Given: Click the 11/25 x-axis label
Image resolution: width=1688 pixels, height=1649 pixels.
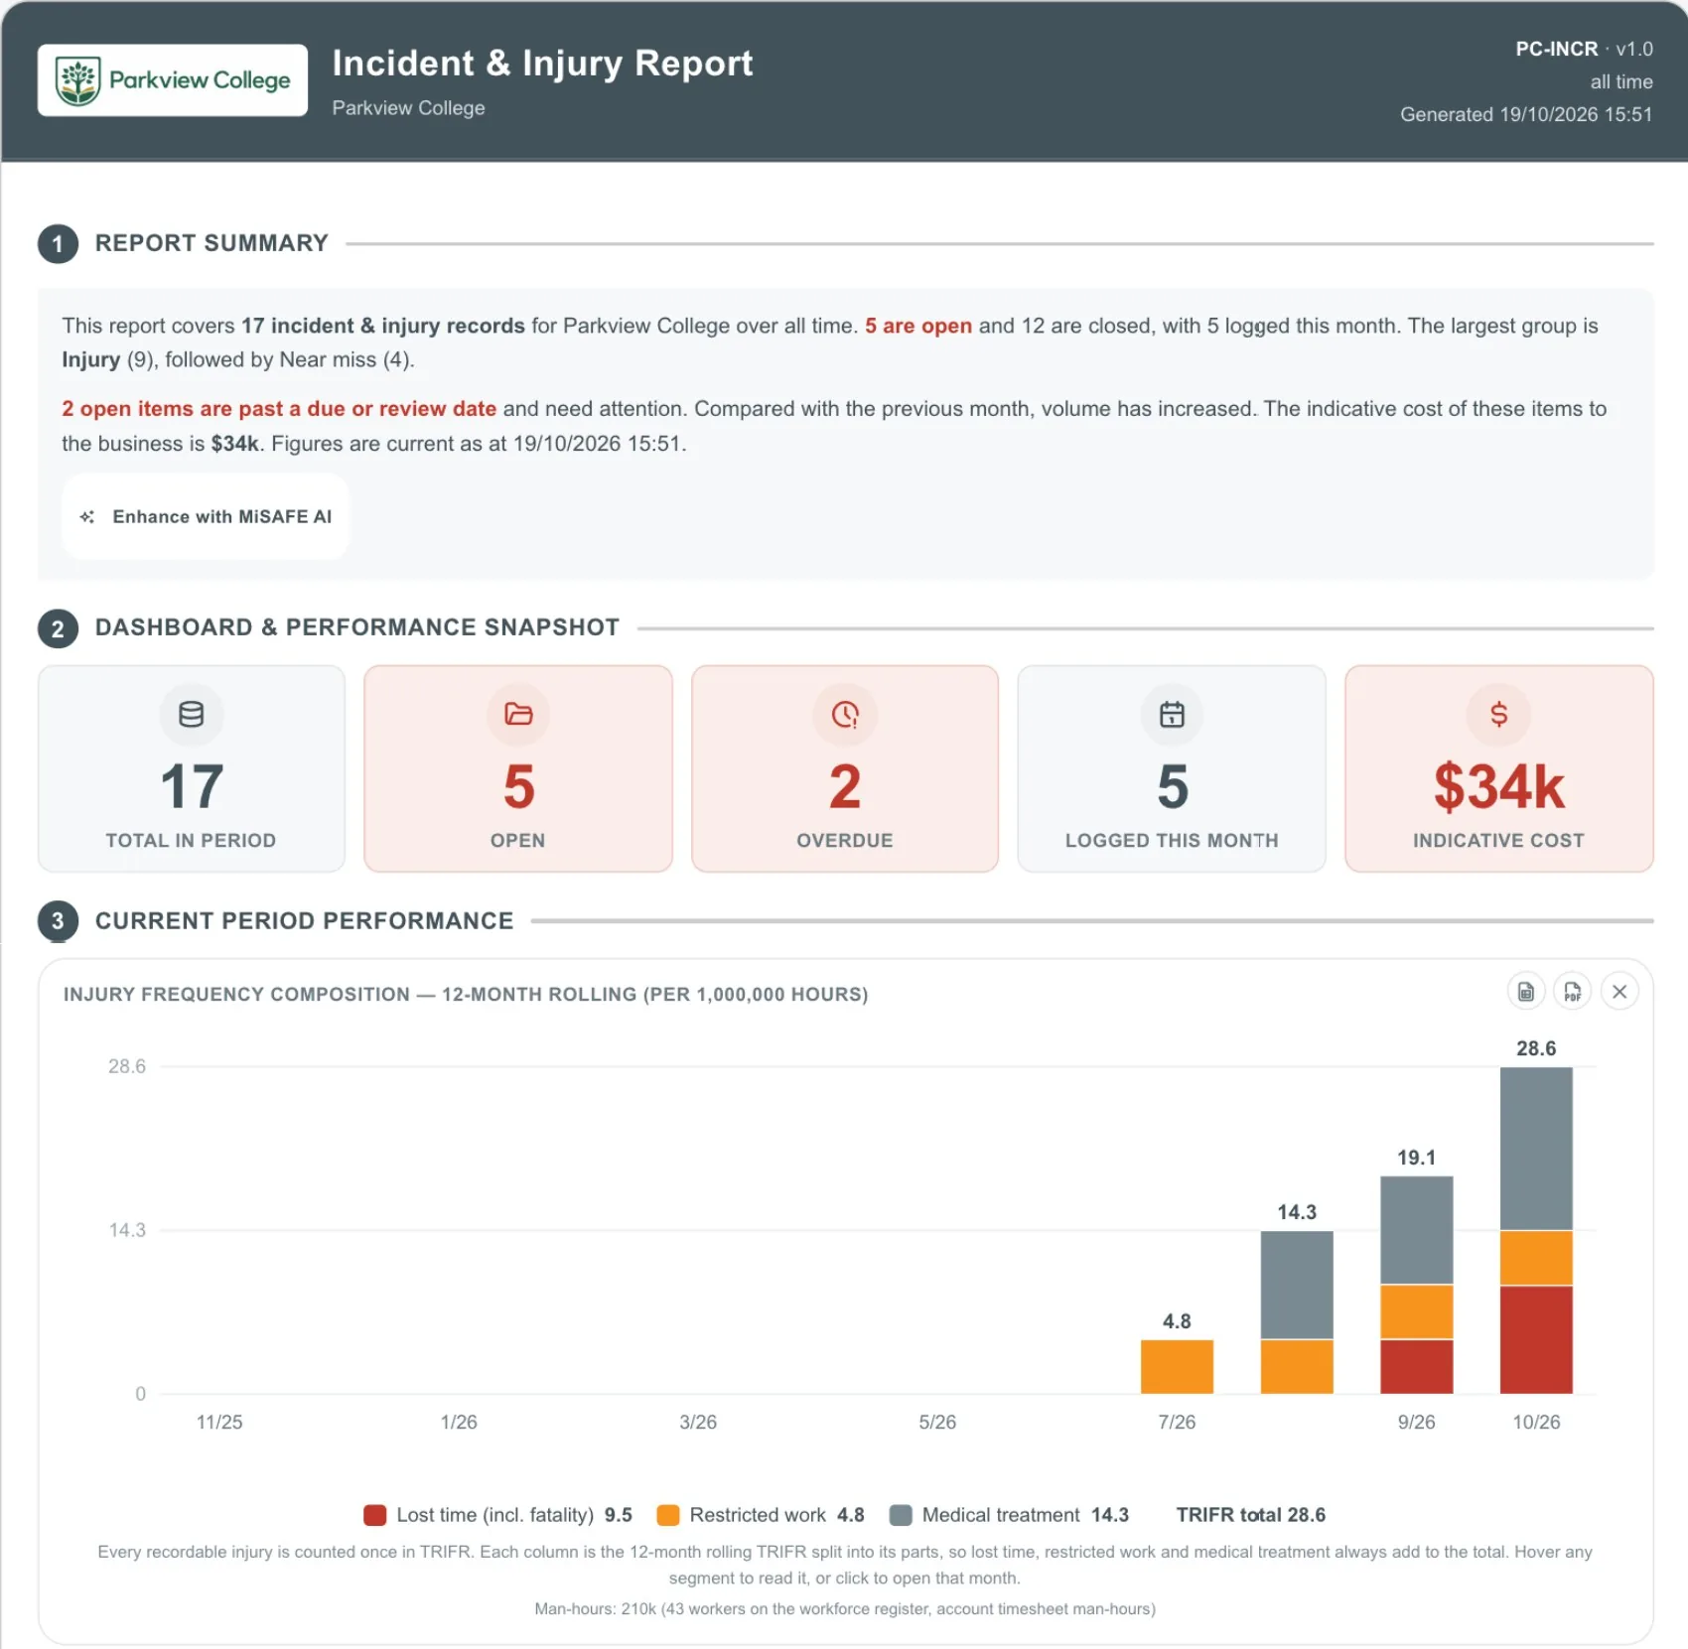Looking at the screenshot, I should click(x=219, y=1422).
